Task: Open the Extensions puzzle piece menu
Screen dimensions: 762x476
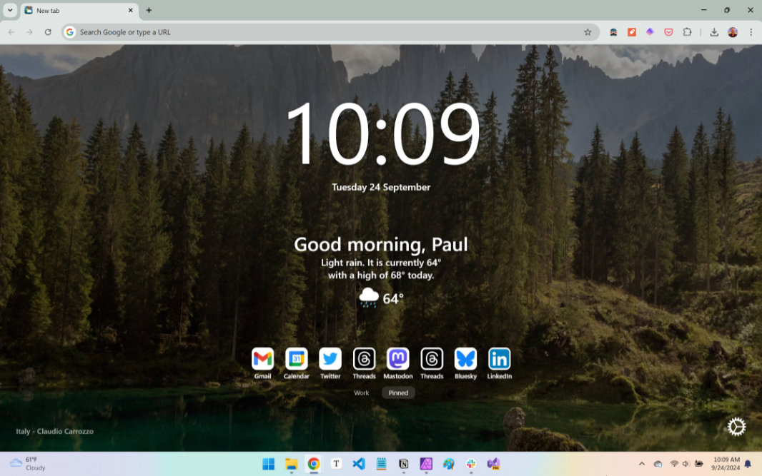Action: (687, 32)
